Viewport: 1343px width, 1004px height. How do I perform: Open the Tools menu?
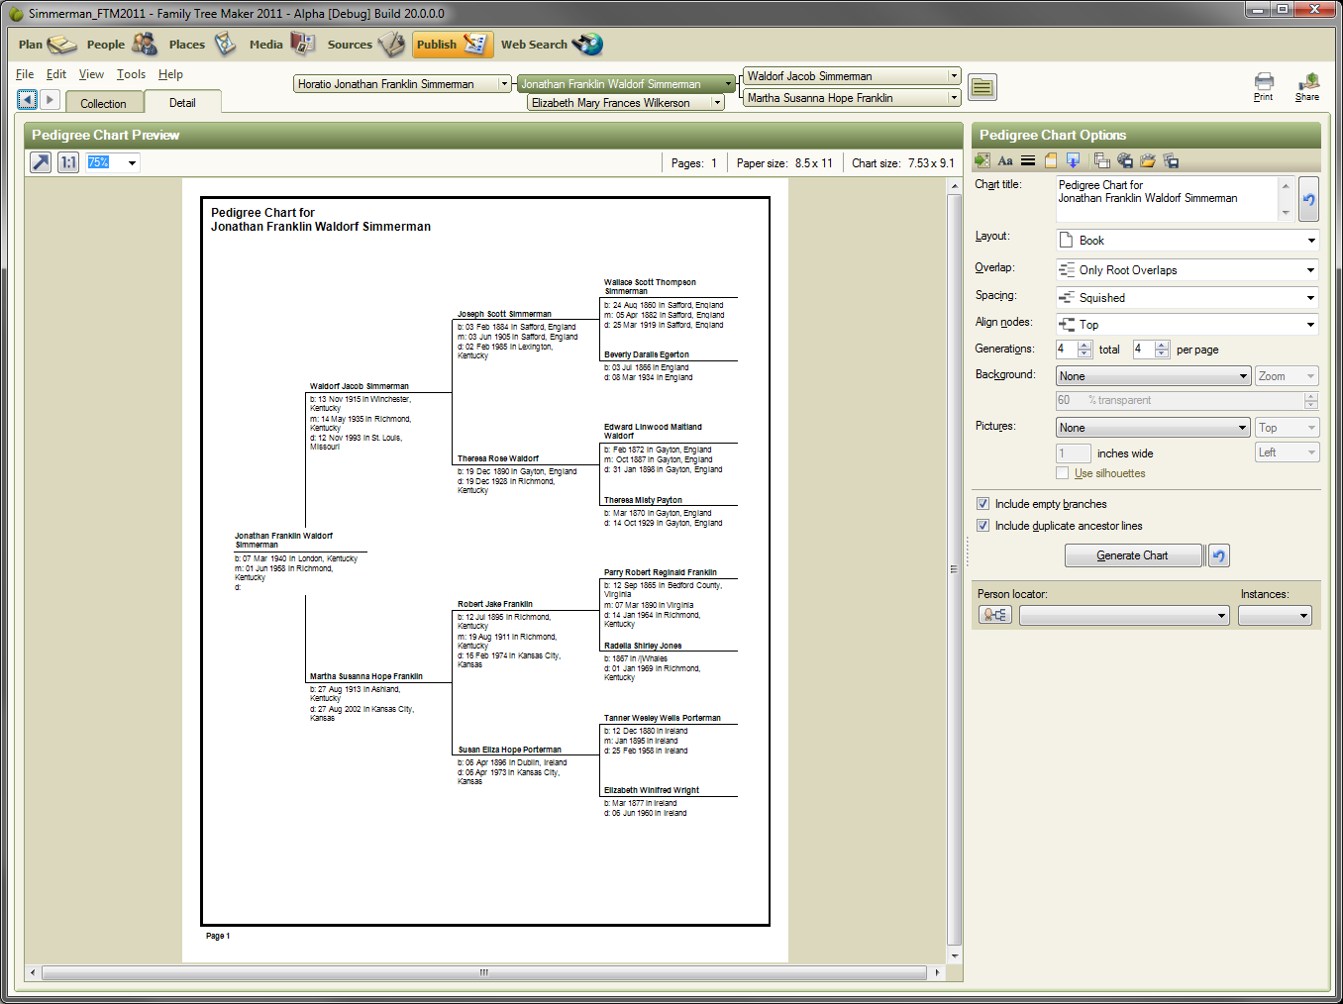[x=131, y=74]
